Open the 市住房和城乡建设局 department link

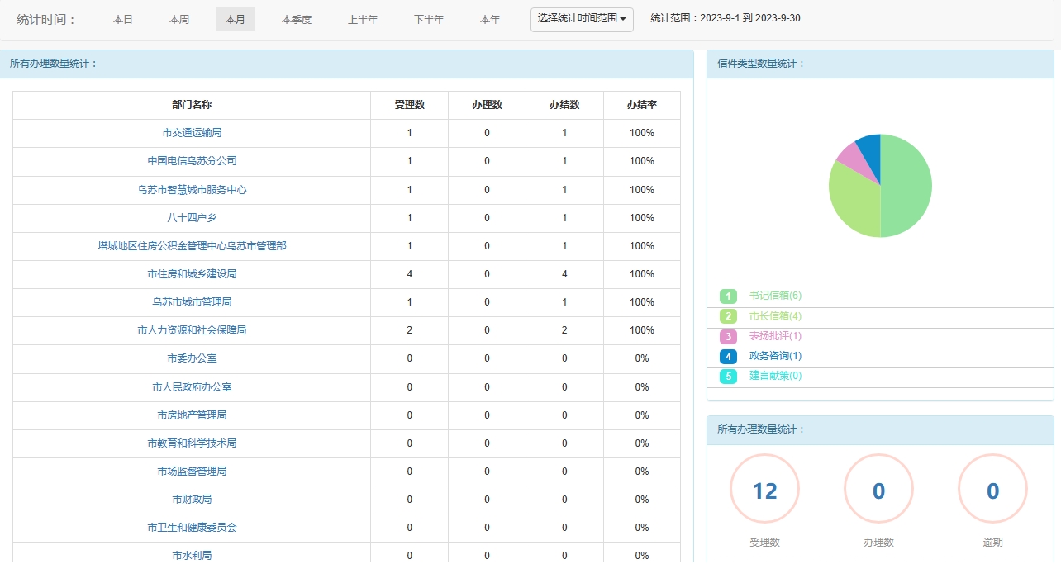pos(192,274)
